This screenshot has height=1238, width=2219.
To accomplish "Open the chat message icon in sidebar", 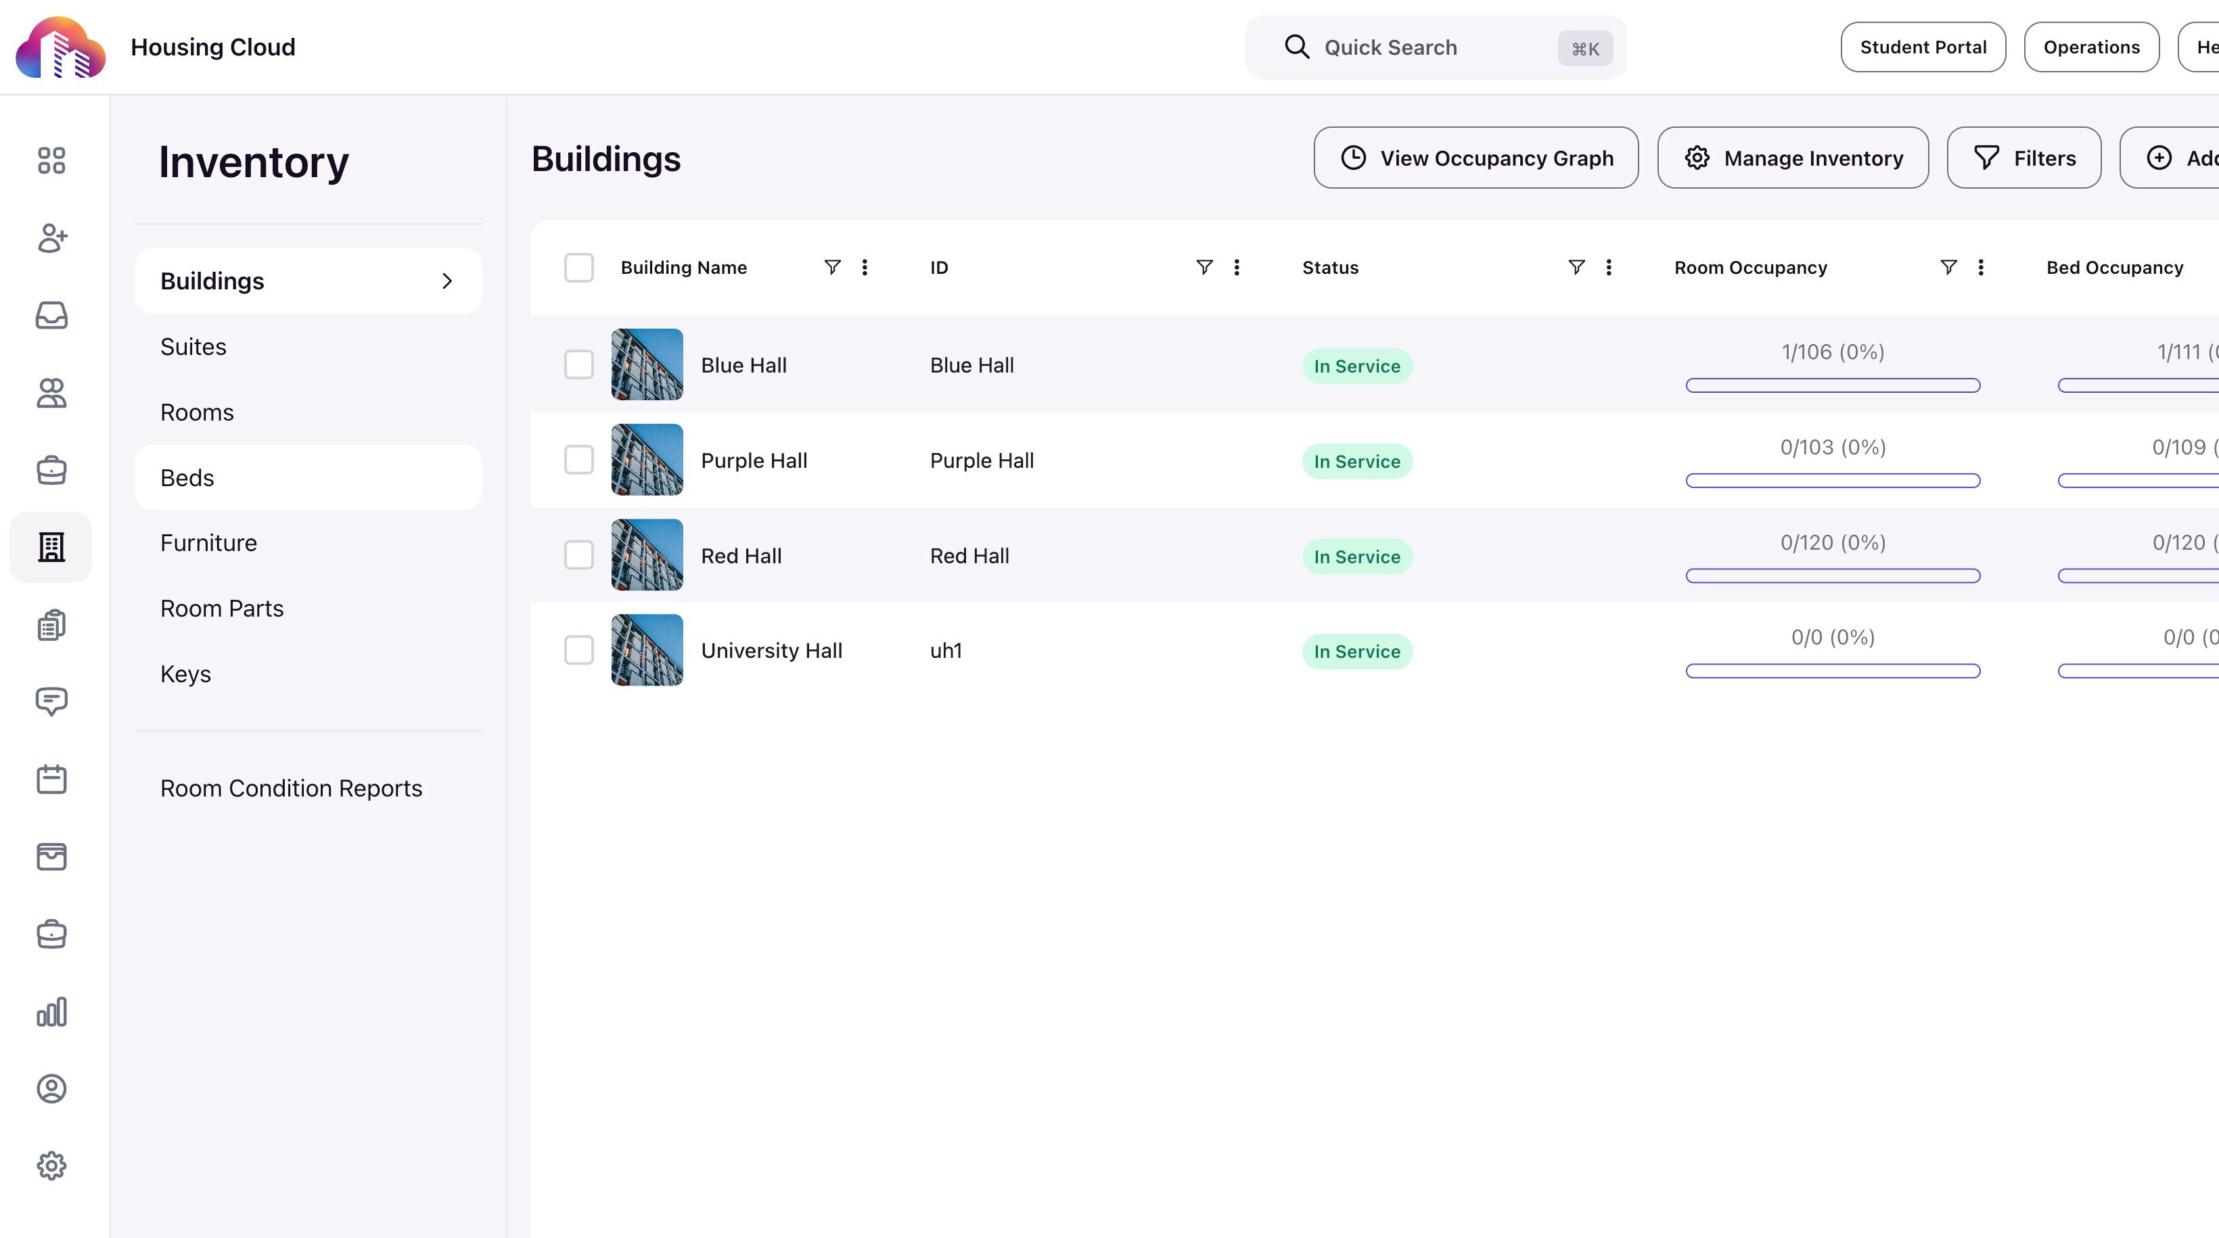I will point(51,702).
